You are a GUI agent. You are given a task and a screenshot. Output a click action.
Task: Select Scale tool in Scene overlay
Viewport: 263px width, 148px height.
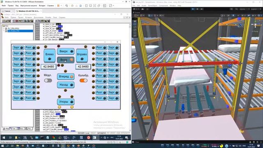tap(135, 30)
